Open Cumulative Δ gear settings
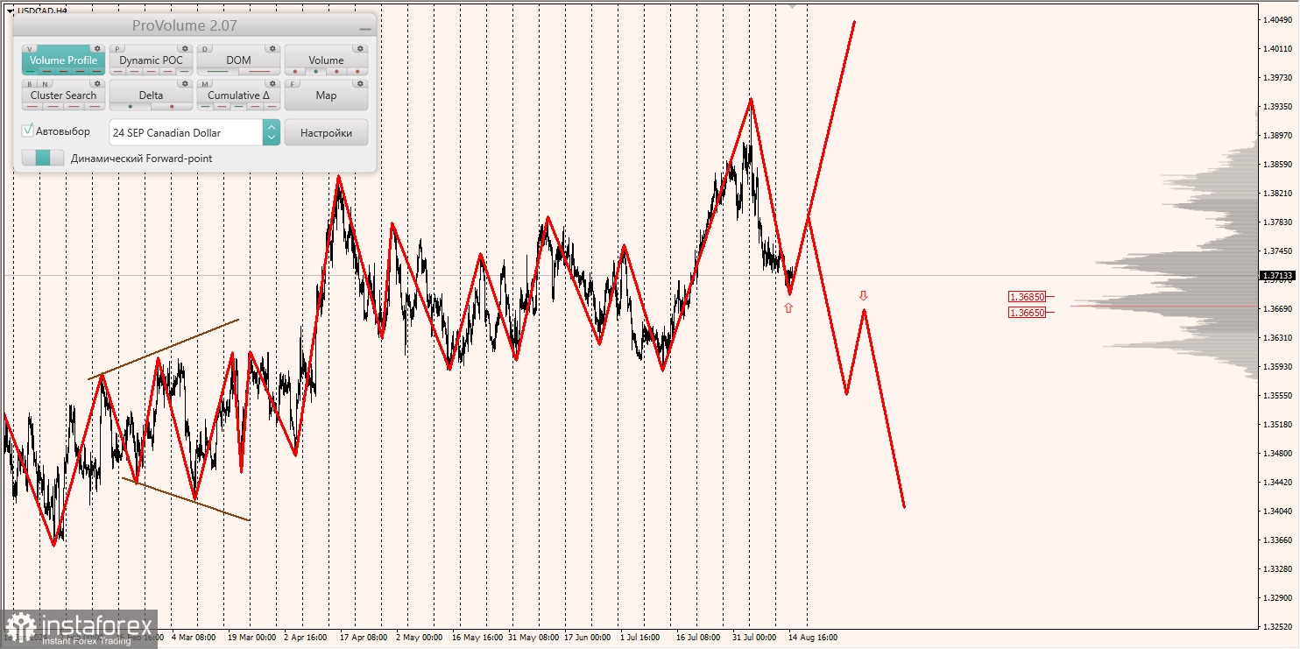This screenshot has height=649, width=1300. (272, 83)
